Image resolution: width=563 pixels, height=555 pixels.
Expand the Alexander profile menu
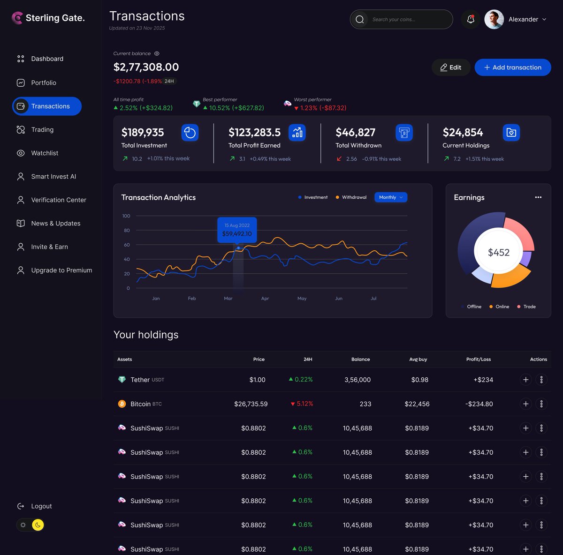(x=526, y=19)
